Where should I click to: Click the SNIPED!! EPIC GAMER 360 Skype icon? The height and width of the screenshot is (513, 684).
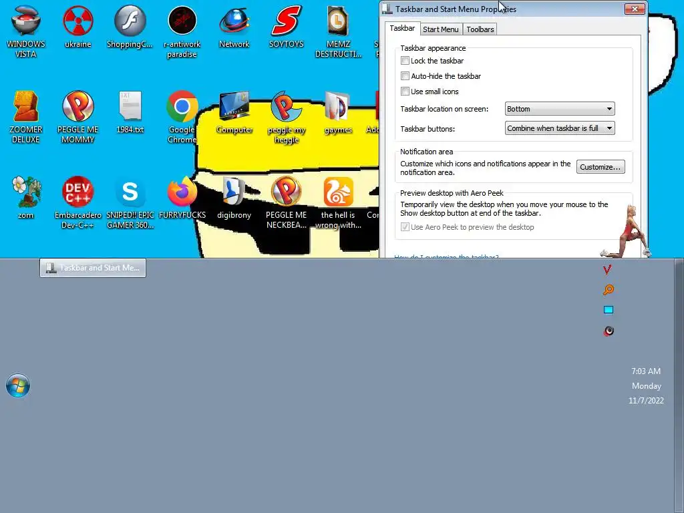coord(130,202)
